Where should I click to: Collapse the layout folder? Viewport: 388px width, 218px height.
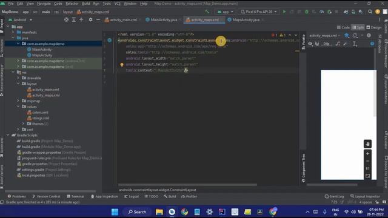pyautogui.click(x=18, y=84)
